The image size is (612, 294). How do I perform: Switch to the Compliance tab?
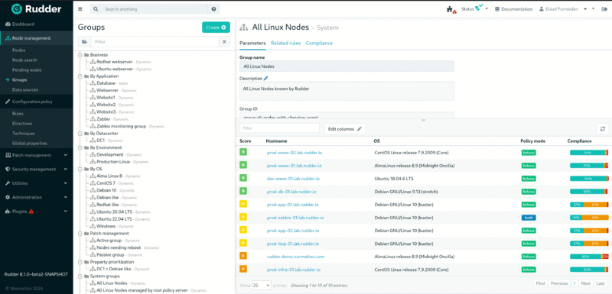pyautogui.click(x=319, y=44)
